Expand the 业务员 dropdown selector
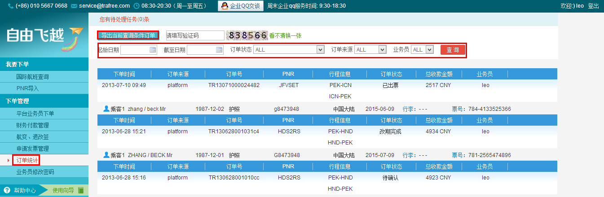Screen dimensions: 604x197 click(x=430, y=50)
